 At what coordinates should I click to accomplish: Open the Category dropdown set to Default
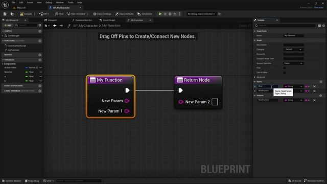click(293, 50)
